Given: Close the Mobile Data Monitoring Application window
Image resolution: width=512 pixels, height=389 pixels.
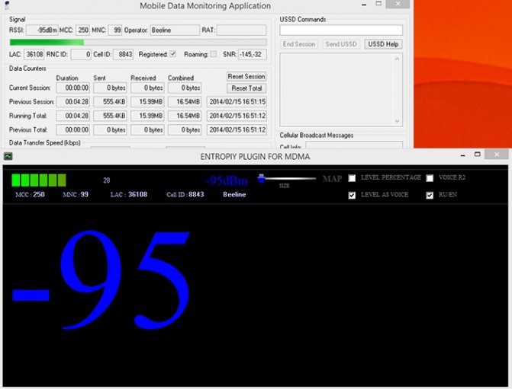Looking at the screenshot, I should (398, 4).
